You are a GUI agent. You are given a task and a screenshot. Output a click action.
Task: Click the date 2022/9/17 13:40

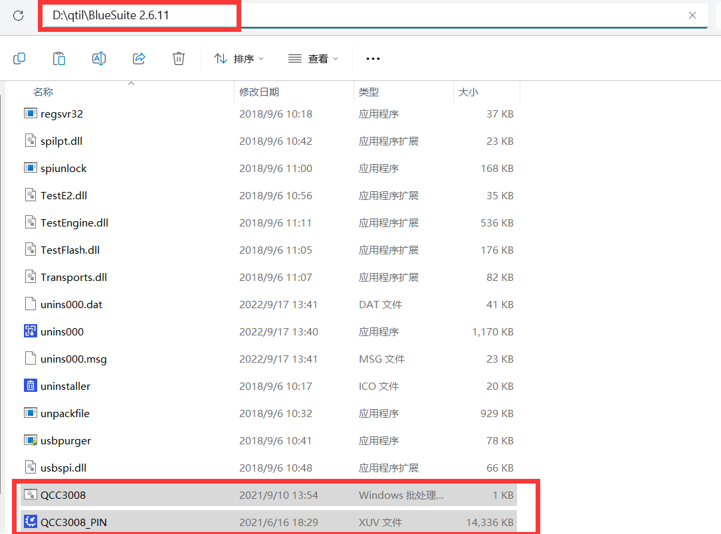278,332
